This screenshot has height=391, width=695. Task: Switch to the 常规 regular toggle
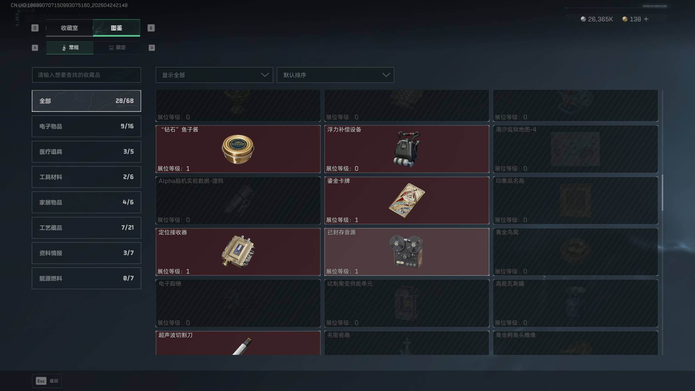pos(70,48)
